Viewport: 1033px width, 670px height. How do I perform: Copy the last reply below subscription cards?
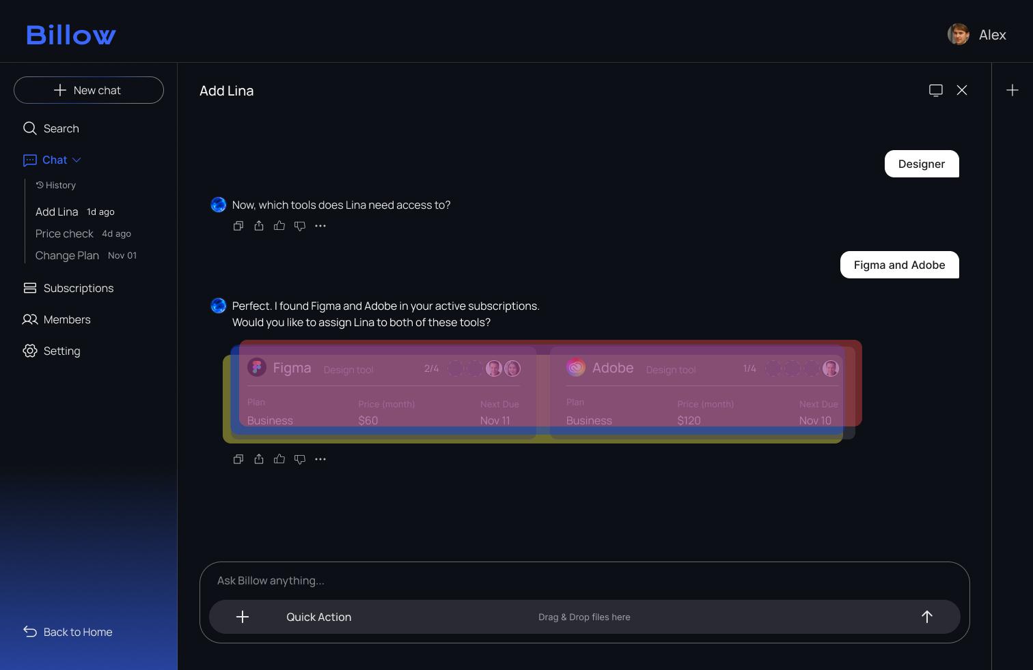238,459
